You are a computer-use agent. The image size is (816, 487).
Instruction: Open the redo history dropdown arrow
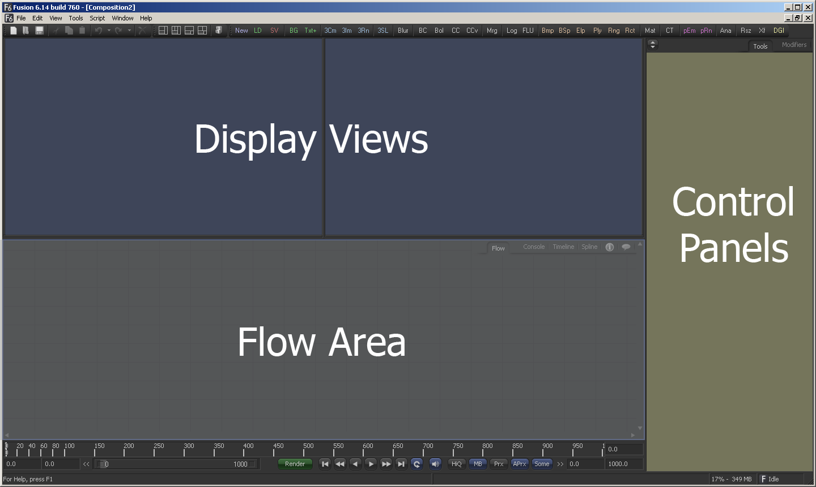pos(129,31)
